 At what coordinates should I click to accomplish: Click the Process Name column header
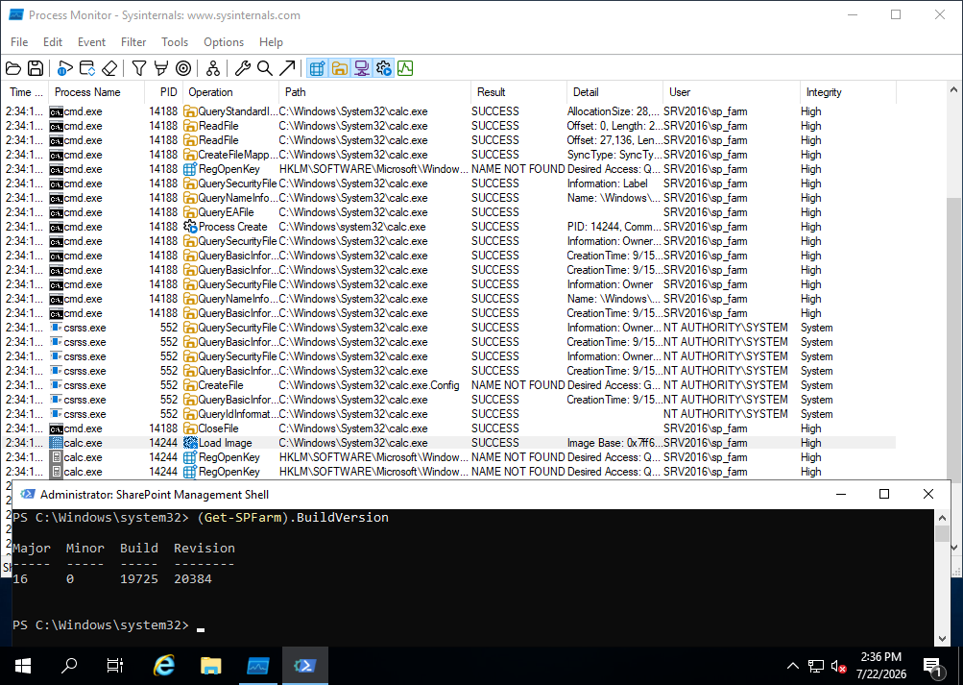point(96,92)
